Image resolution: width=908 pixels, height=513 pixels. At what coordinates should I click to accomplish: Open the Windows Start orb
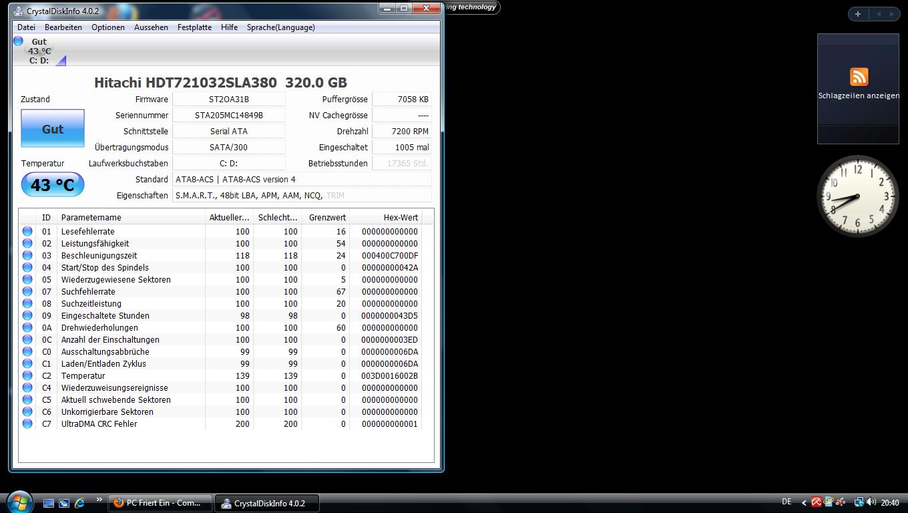pos(19,502)
